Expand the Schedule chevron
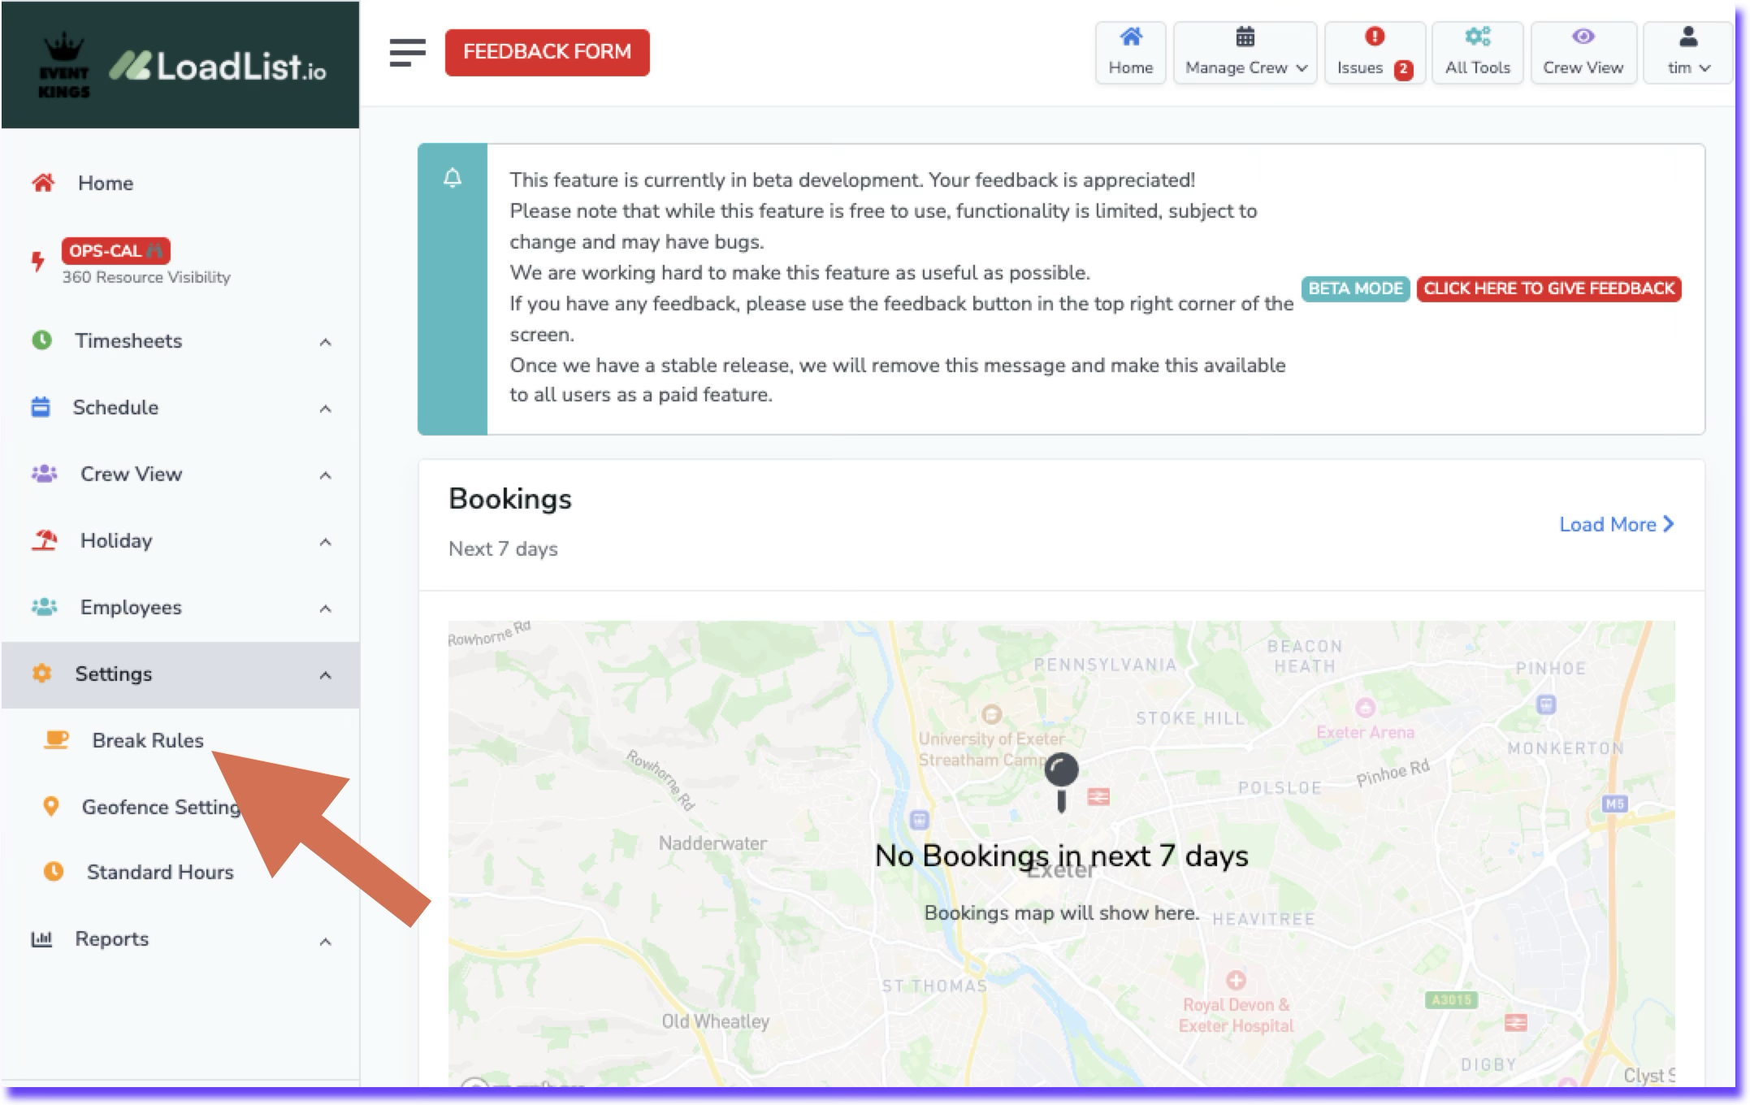Screen dimensions: 1750x1105 325,409
